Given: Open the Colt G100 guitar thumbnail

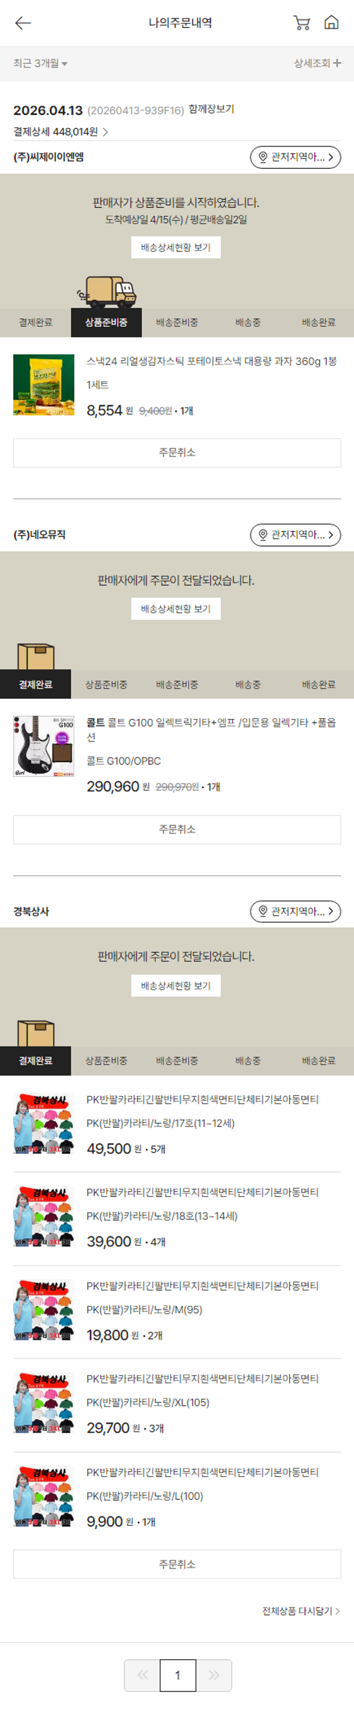Looking at the screenshot, I should [x=43, y=746].
